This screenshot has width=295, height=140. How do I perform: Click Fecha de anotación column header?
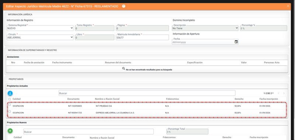coord(34,63)
